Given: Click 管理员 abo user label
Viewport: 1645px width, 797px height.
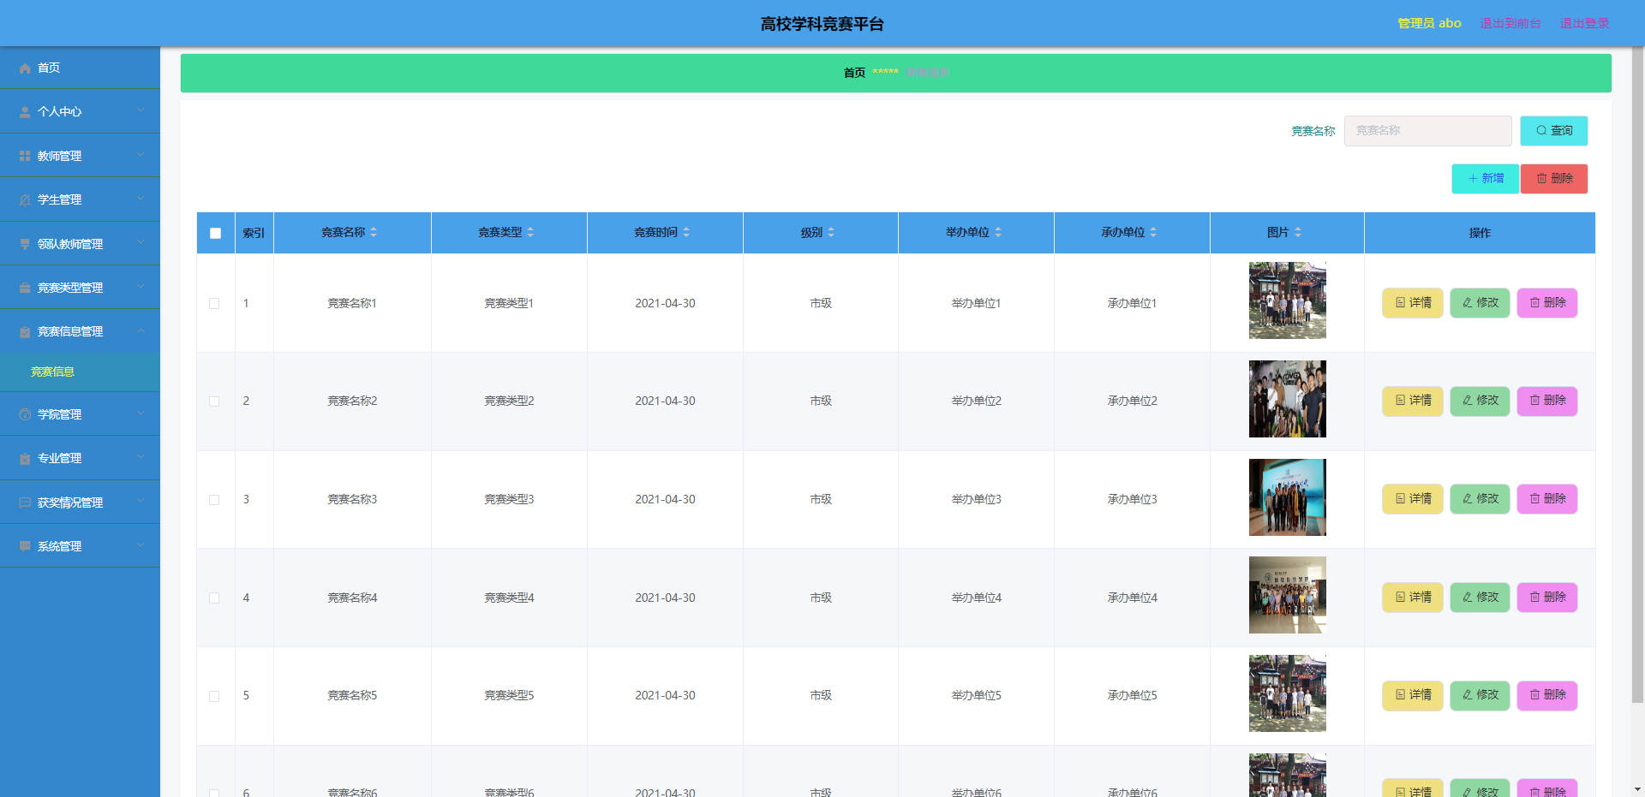Looking at the screenshot, I should pos(1429,23).
